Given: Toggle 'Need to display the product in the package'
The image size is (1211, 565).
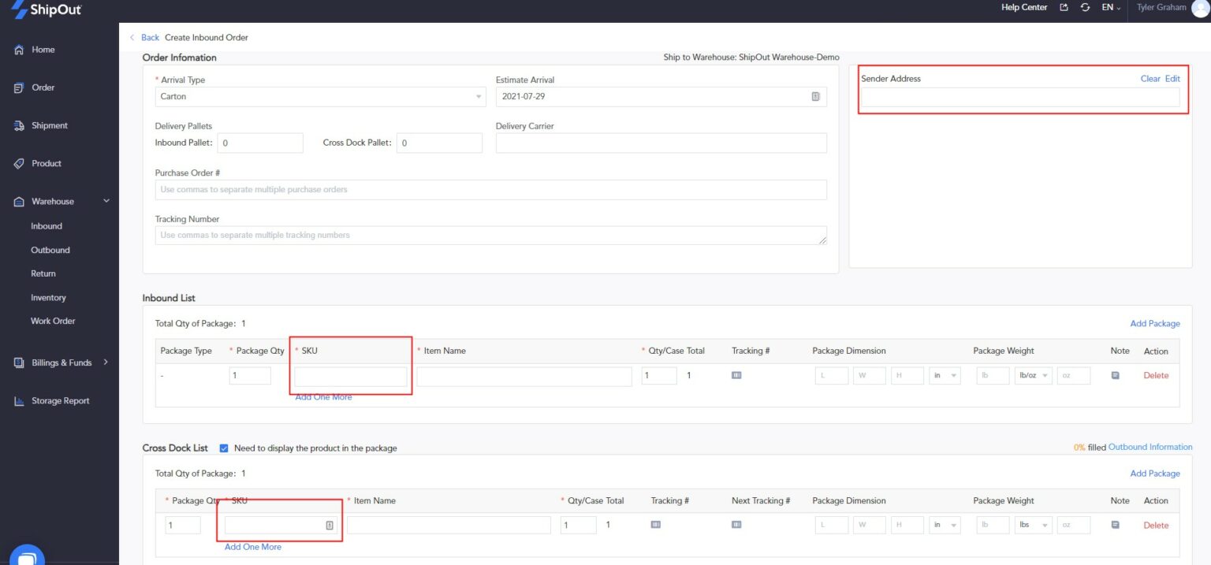Looking at the screenshot, I should click(224, 448).
